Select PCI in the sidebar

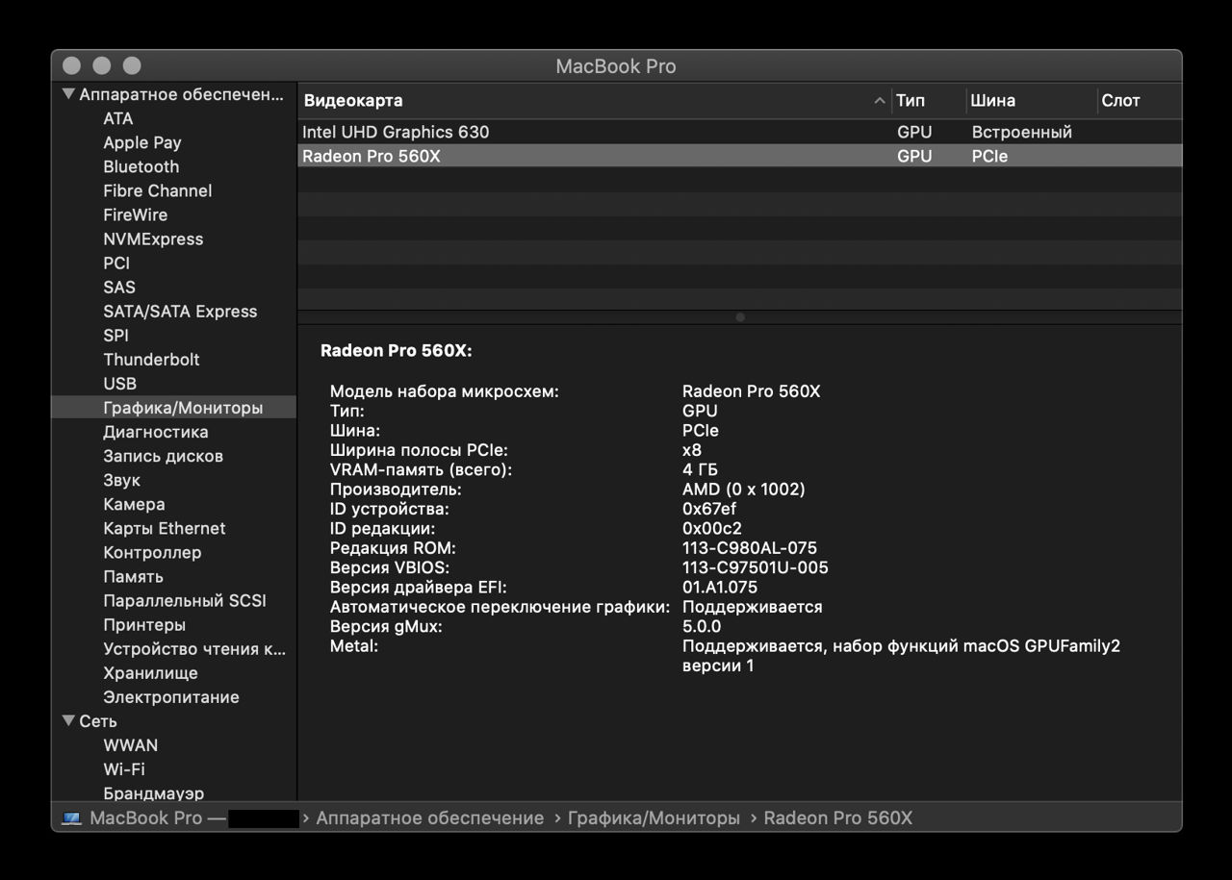116,263
